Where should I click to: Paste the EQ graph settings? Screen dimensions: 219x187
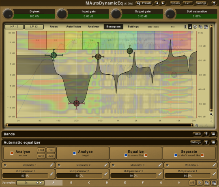click(206, 27)
